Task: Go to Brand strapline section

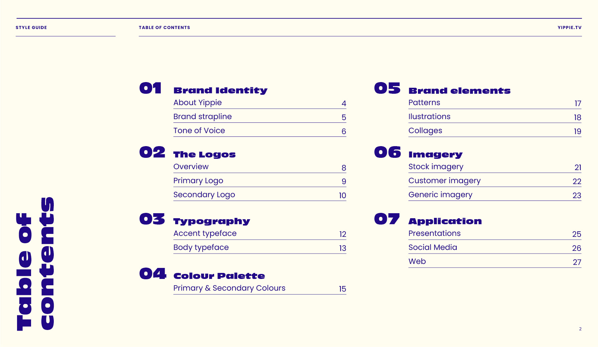Action: [x=202, y=117]
